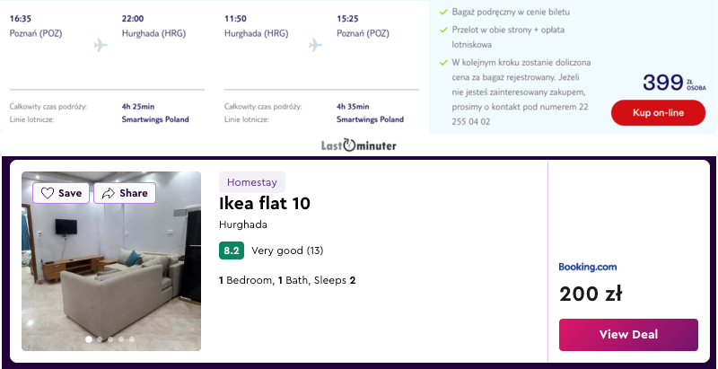Jump to the first photo carousel dot
Screen dimensions: 718x369
coord(88,339)
